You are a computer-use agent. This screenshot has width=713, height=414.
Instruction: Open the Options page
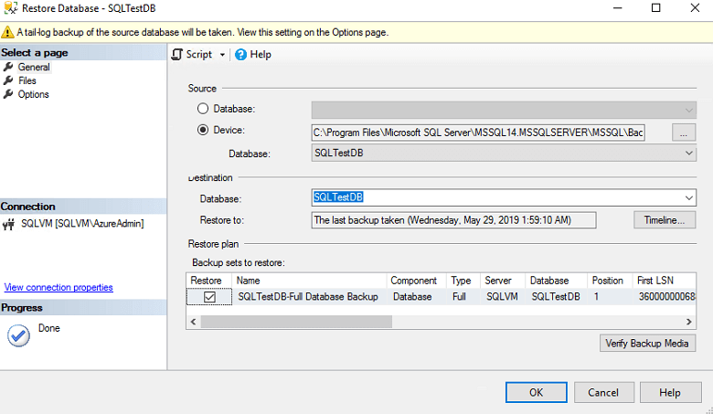(33, 94)
